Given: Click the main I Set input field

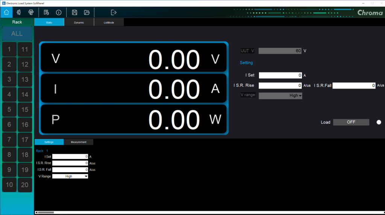Looking at the screenshot, I should 280,75.
